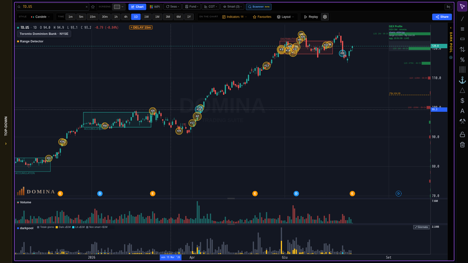
Task: Select the text annotation tool
Action: (462, 111)
